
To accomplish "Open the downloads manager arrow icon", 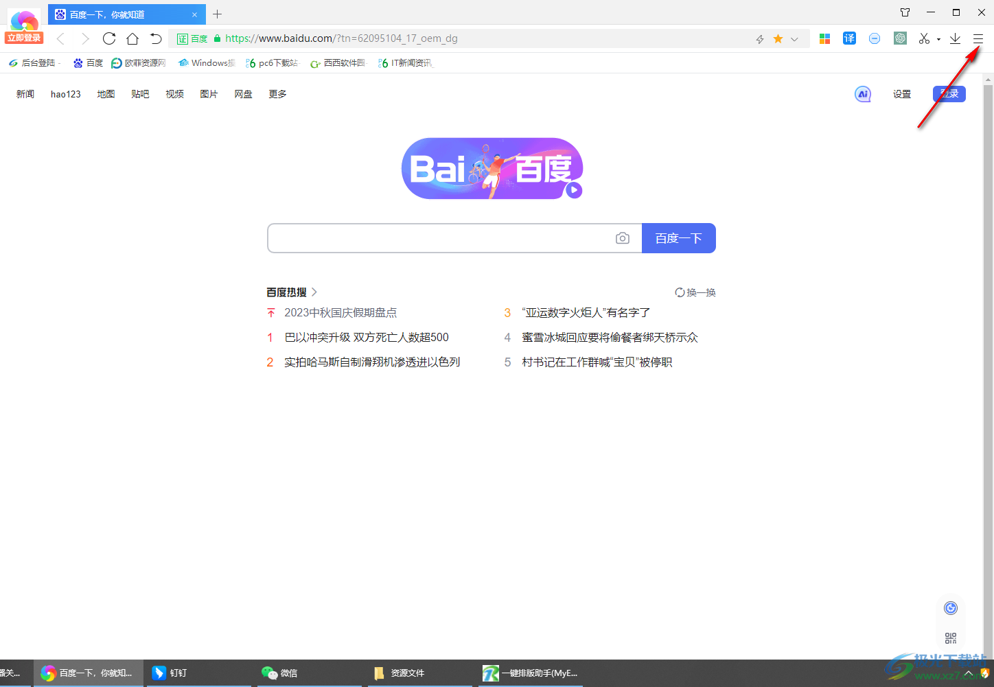I will pos(955,39).
